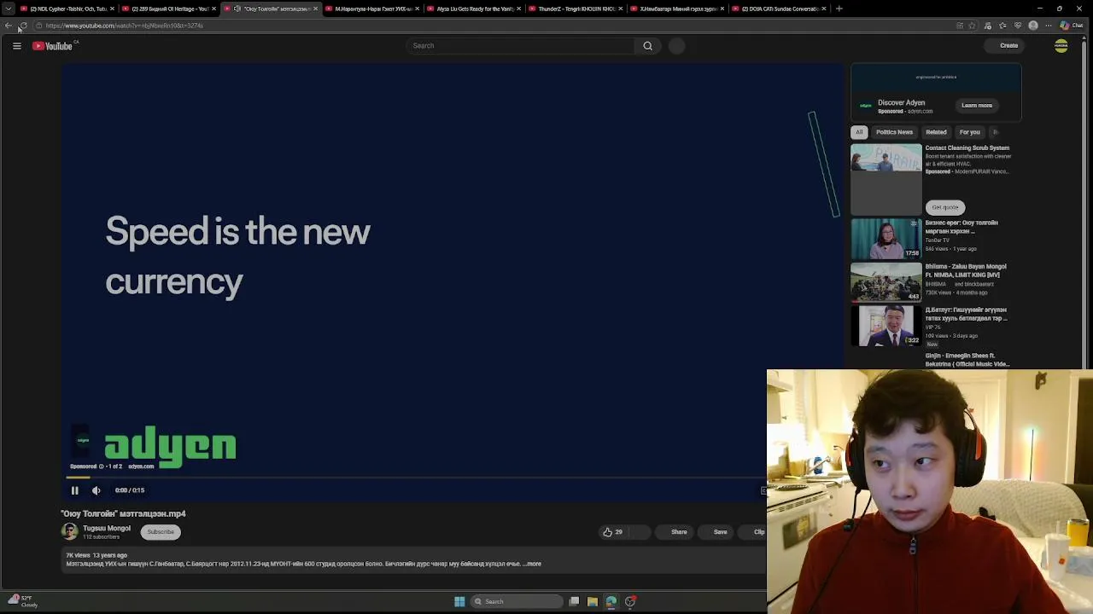Seek on the video ad progress bar
Image resolution: width=1093 pixels, height=614 pixels.
point(414,478)
